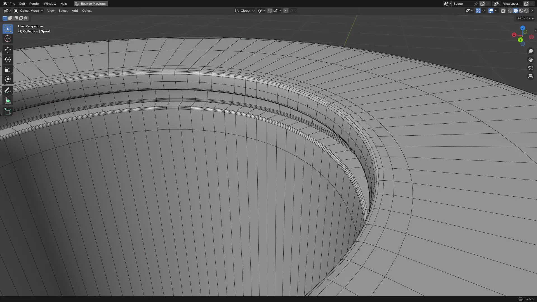Open the Render menu
Screen dimensions: 537x302
(x=34, y=4)
